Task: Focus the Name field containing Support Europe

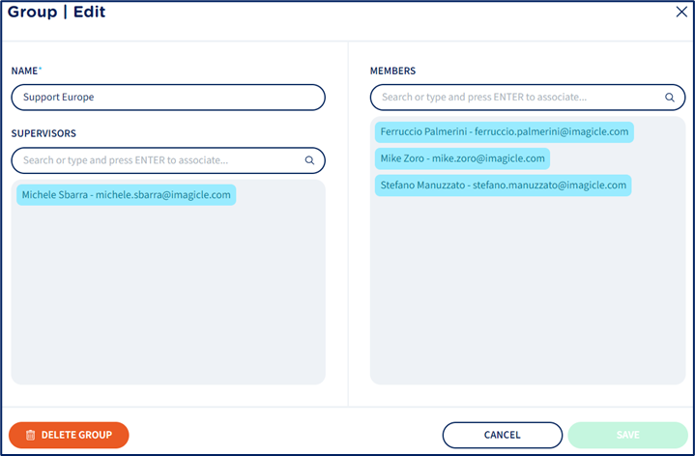Action: [x=167, y=98]
